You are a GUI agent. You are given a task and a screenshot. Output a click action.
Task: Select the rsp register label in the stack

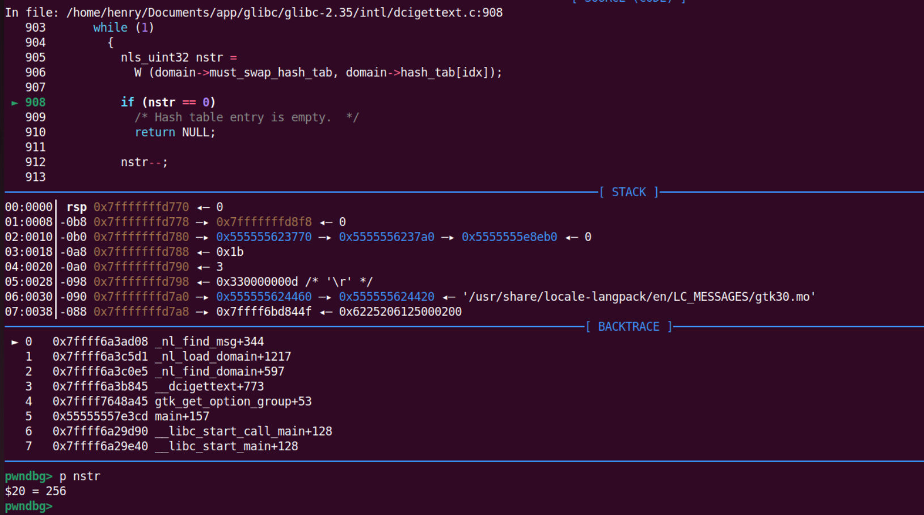[77, 207]
